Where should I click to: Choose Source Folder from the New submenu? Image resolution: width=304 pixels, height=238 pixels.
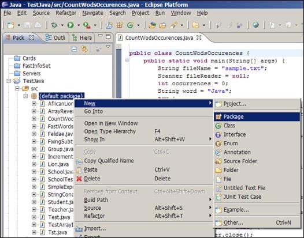point(257,161)
